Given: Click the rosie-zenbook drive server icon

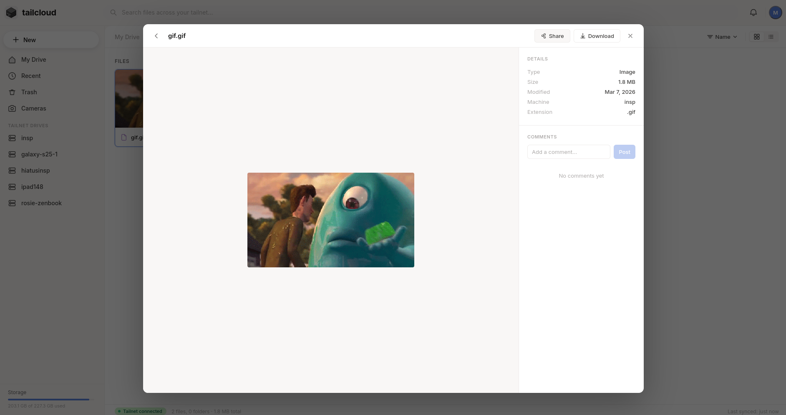Looking at the screenshot, I should (x=13, y=203).
